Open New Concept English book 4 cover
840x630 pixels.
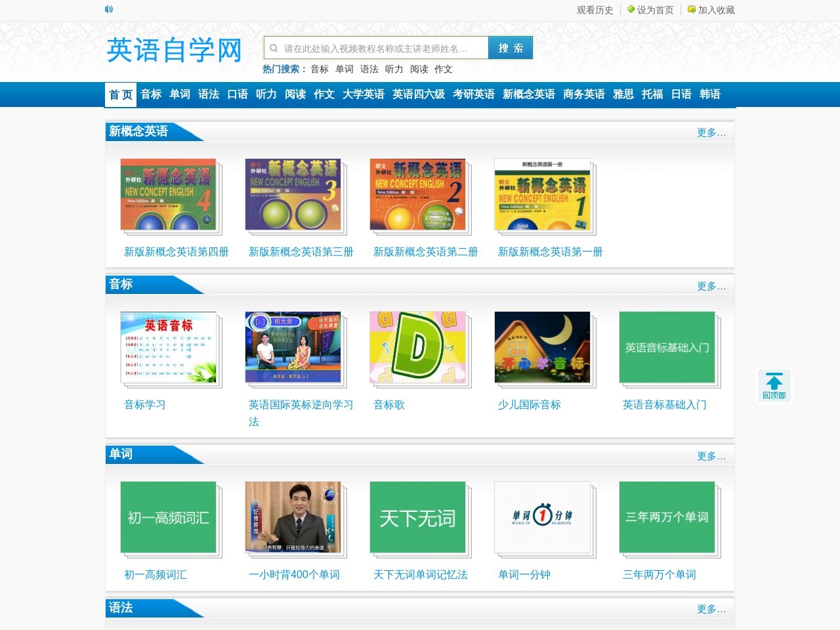point(169,194)
